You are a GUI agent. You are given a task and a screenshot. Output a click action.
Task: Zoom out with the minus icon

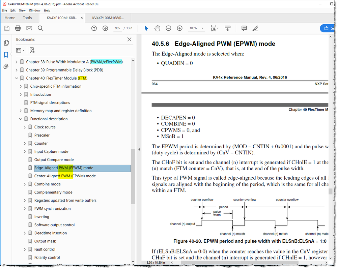pyautogui.click(x=169, y=28)
